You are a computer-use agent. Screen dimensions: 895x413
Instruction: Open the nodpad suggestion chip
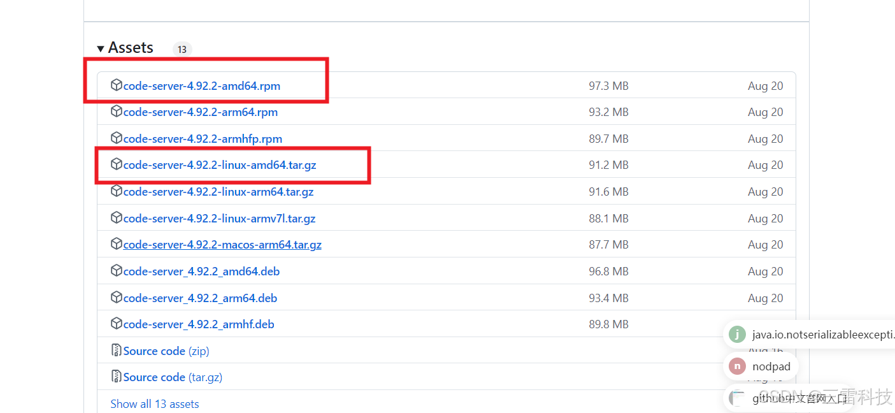point(761,366)
